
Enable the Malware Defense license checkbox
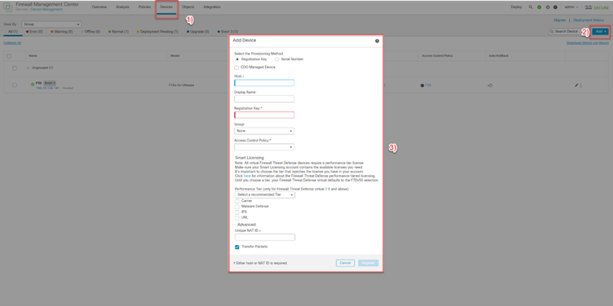(x=237, y=207)
